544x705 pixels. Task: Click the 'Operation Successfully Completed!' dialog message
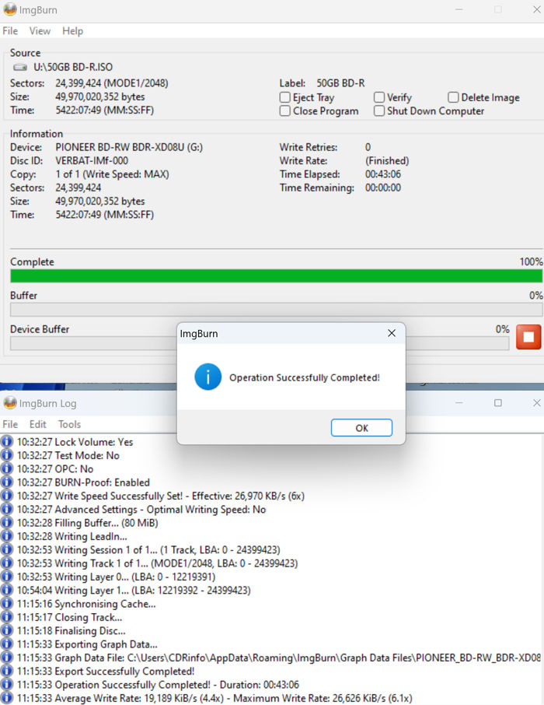pyautogui.click(x=305, y=377)
